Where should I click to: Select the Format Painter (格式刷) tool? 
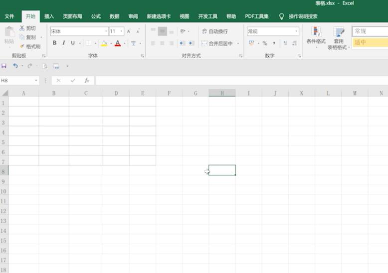(x=30, y=46)
